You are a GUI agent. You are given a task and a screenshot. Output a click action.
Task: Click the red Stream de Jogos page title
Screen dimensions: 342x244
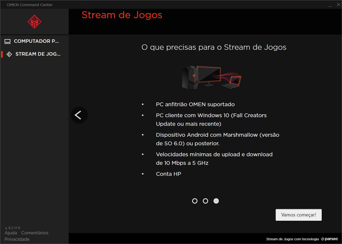click(x=122, y=15)
